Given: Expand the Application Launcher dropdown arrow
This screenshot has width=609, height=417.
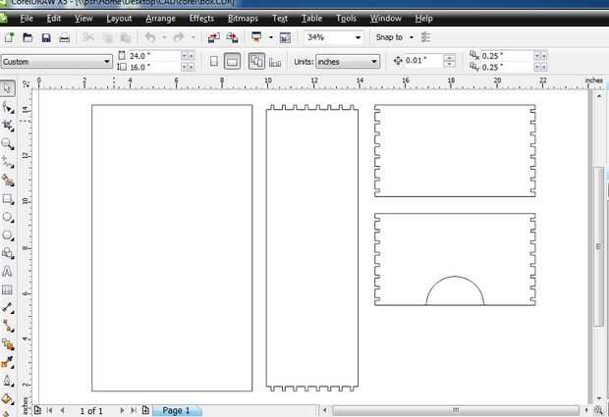Looking at the screenshot, I should pos(271,37).
